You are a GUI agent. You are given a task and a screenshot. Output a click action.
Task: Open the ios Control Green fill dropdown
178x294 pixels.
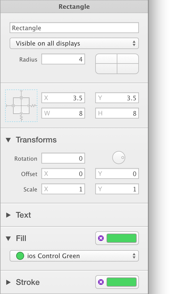[74, 256]
